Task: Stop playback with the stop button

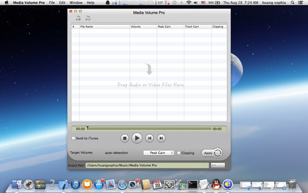Action: (124, 138)
